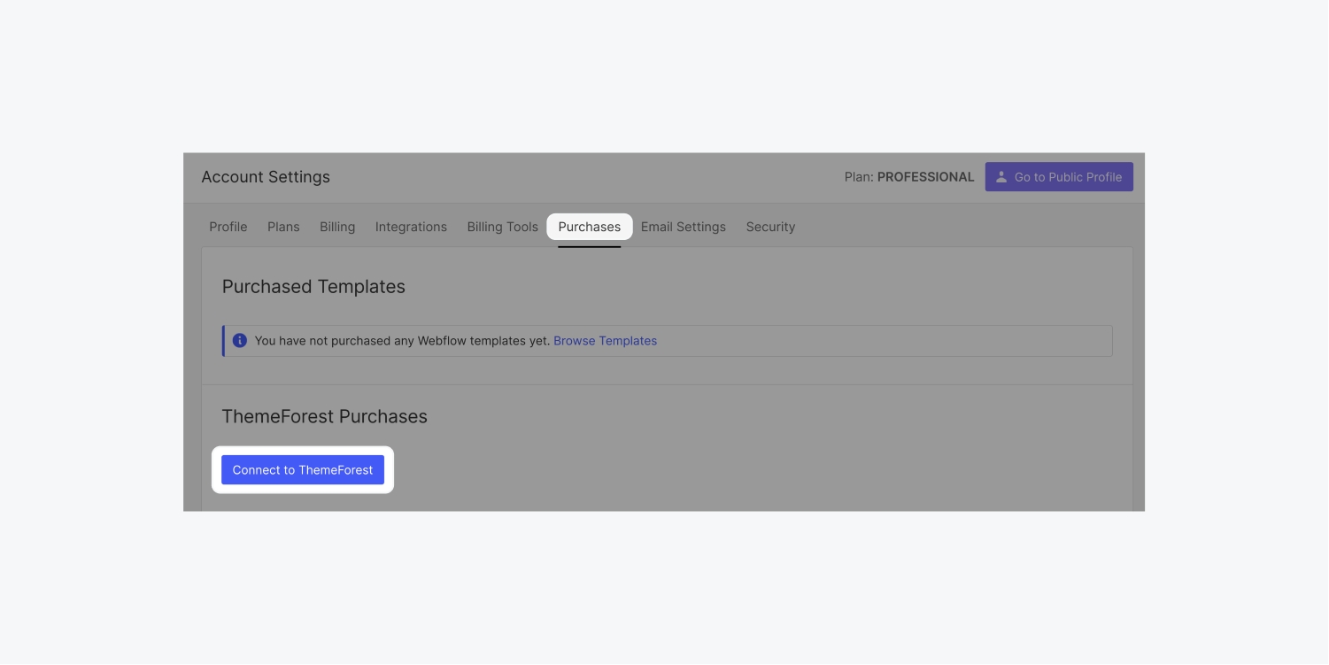The height and width of the screenshot is (665, 1329).
Task: Click the person icon on Public Profile button
Action: click(1001, 177)
